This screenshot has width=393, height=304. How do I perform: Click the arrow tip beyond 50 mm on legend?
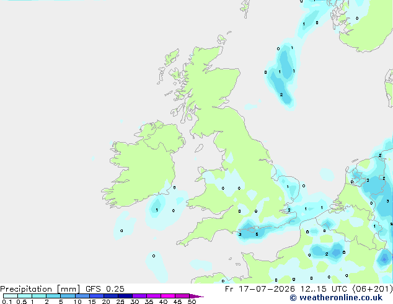pyautogui.click(x=196, y=296)
